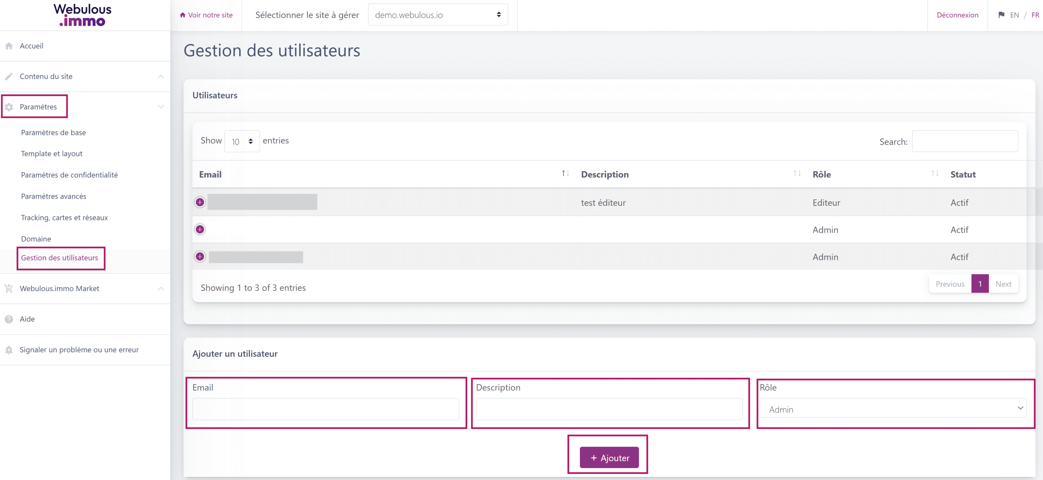Switch language to FR
The width and height of the screenshot is (1043, 480).
tap(1035, 15)
